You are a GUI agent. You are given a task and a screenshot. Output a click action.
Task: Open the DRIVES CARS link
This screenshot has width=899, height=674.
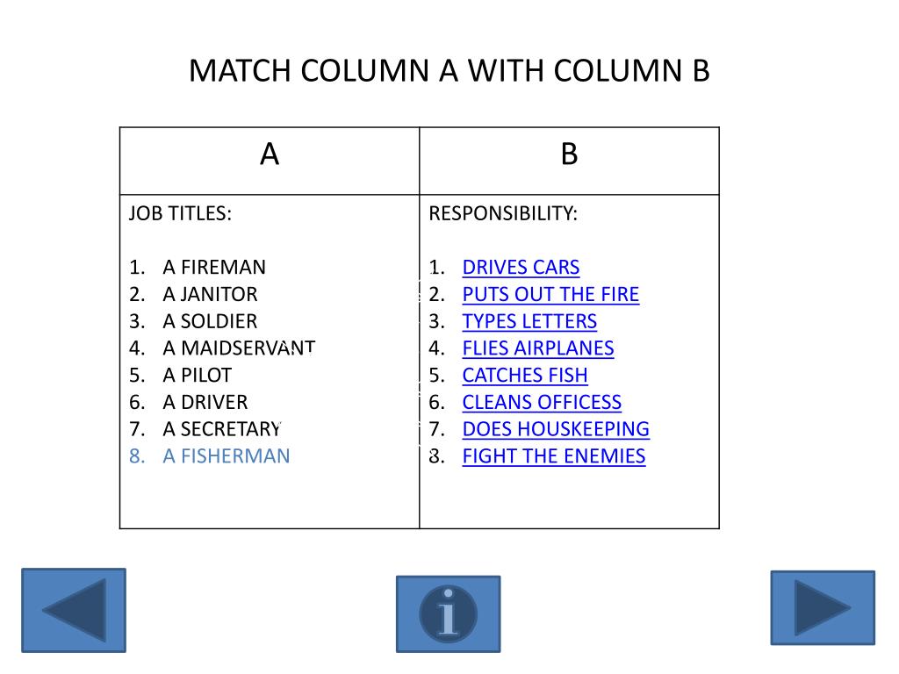(521, 267)
